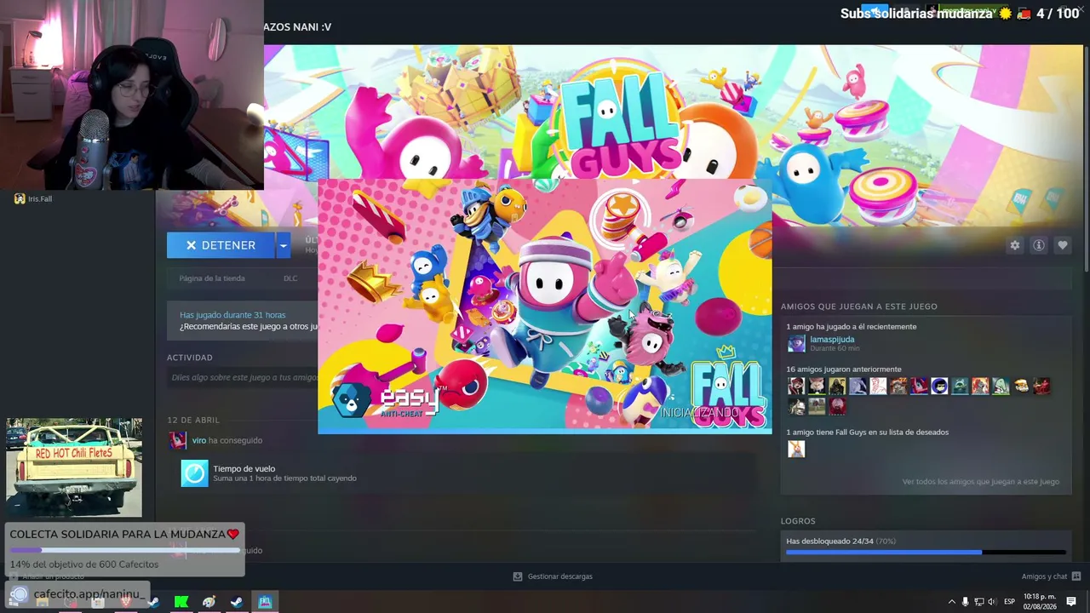The height and width of the screenshot is (613, 1090).
Task: Open friend lamaspijuda's profile name
Action: (832, 339)
